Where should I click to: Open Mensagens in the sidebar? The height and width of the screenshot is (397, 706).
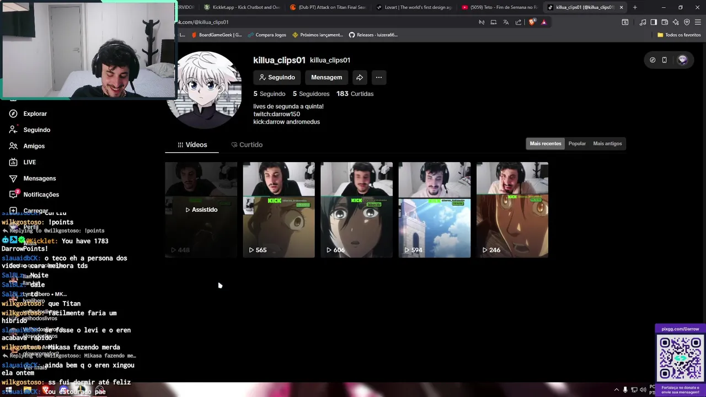[x=32, y=178]
